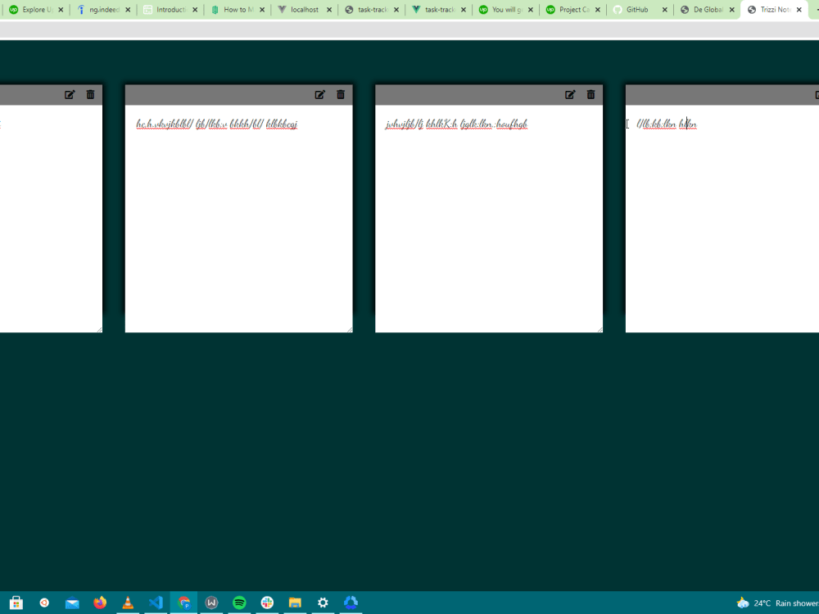Viewport: 819px width, 614px height.
Task: Edit the note starting with 'hc.h.vbvjbblbl'
Action: pos(319,94)
